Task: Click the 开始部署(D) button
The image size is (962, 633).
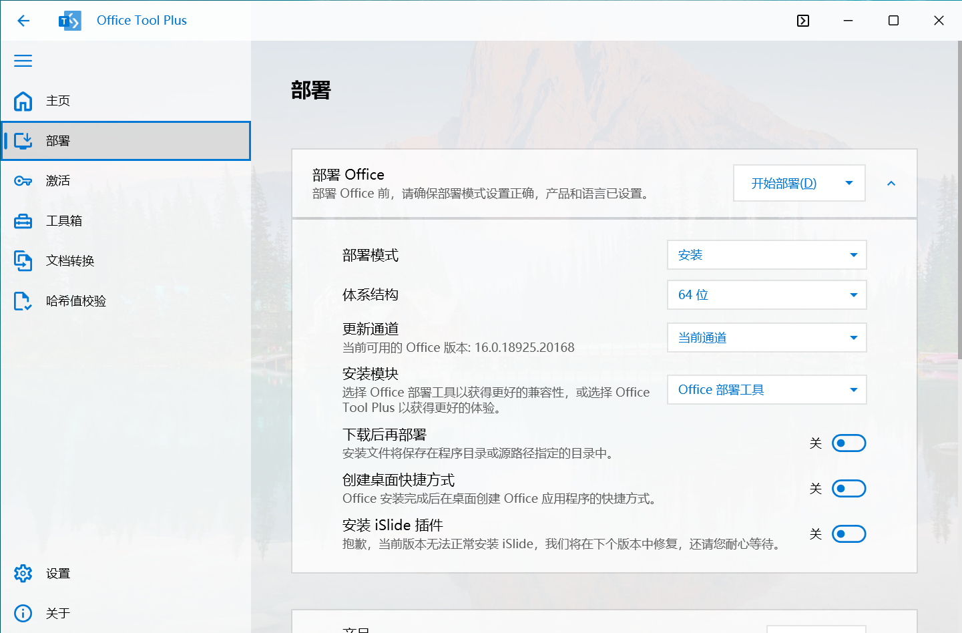Action: point(784,183)
